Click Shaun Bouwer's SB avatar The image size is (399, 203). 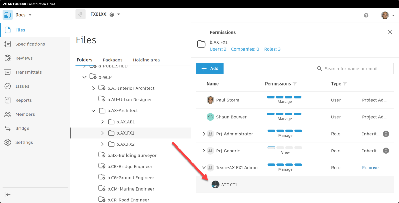tap(210, 117)
